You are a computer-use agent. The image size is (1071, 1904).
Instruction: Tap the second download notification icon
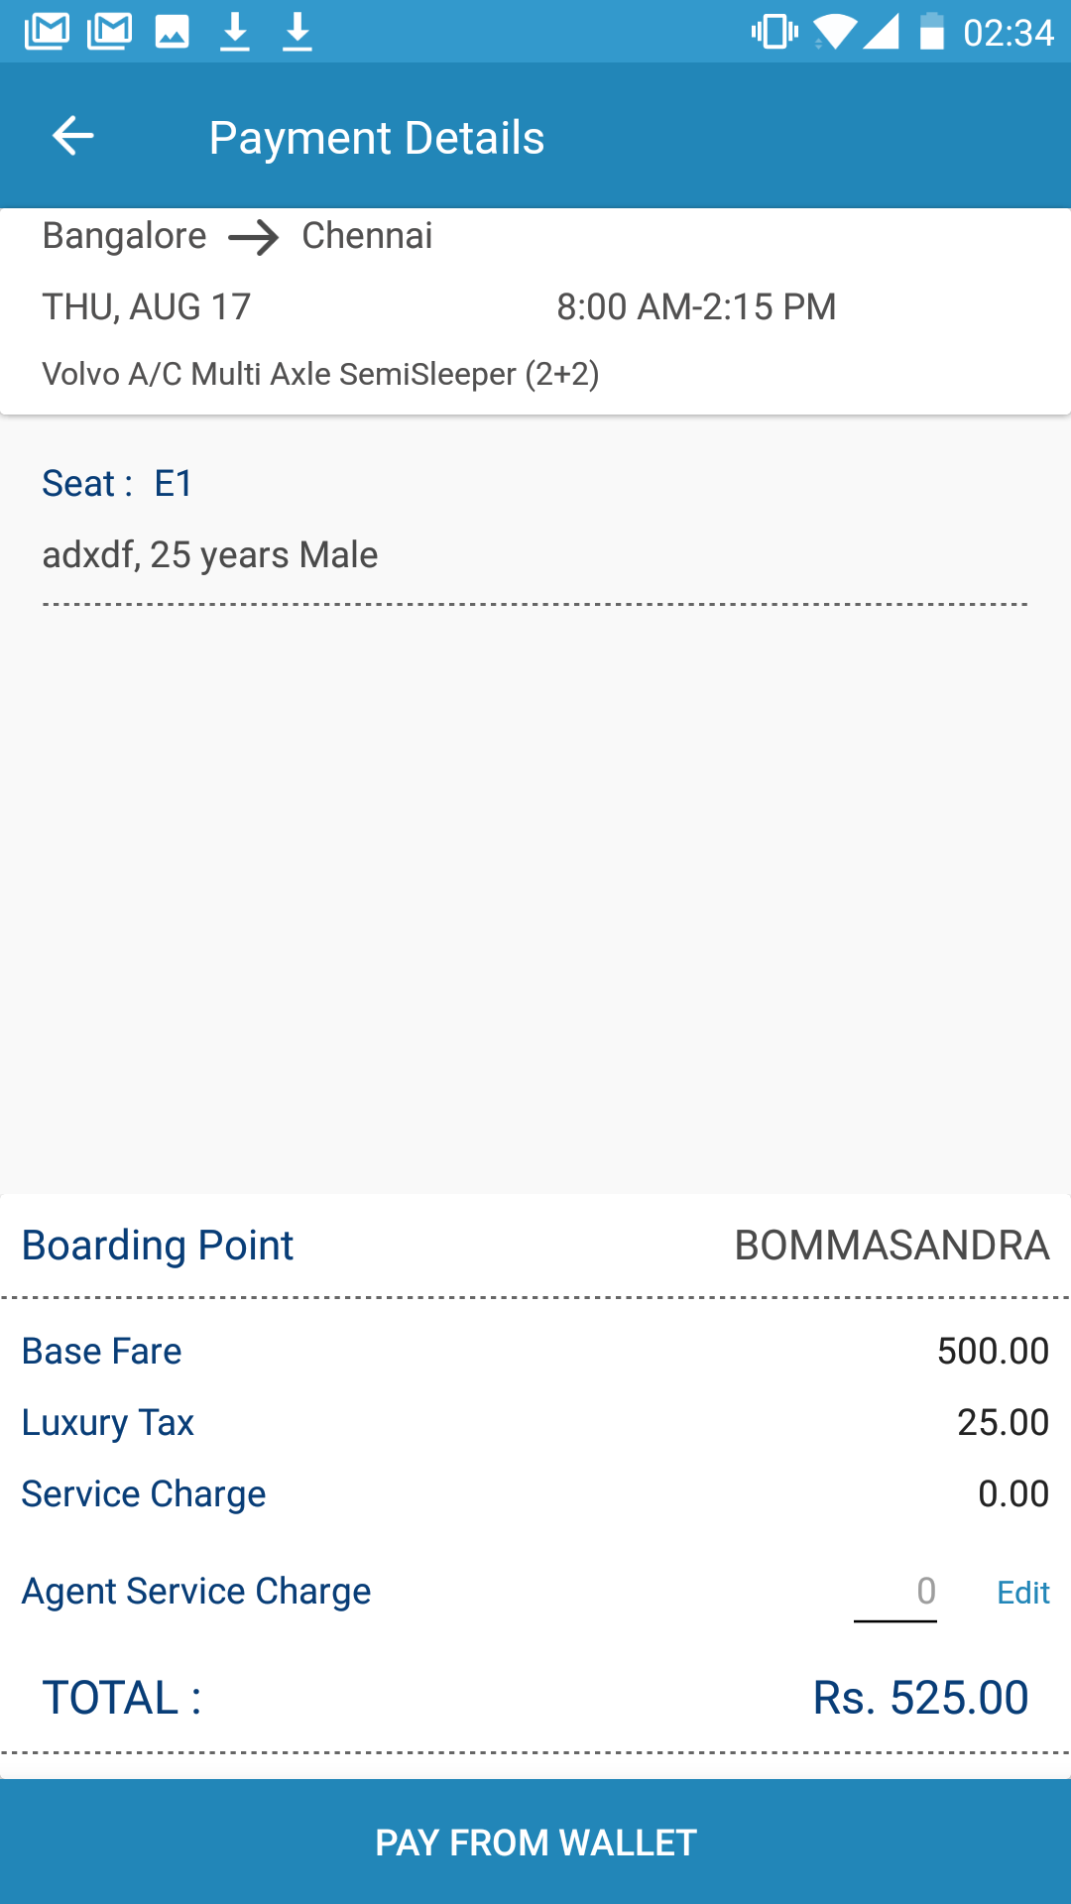(x=297, y=33)
